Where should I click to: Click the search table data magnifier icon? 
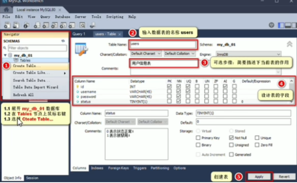[x=82, y=25]
